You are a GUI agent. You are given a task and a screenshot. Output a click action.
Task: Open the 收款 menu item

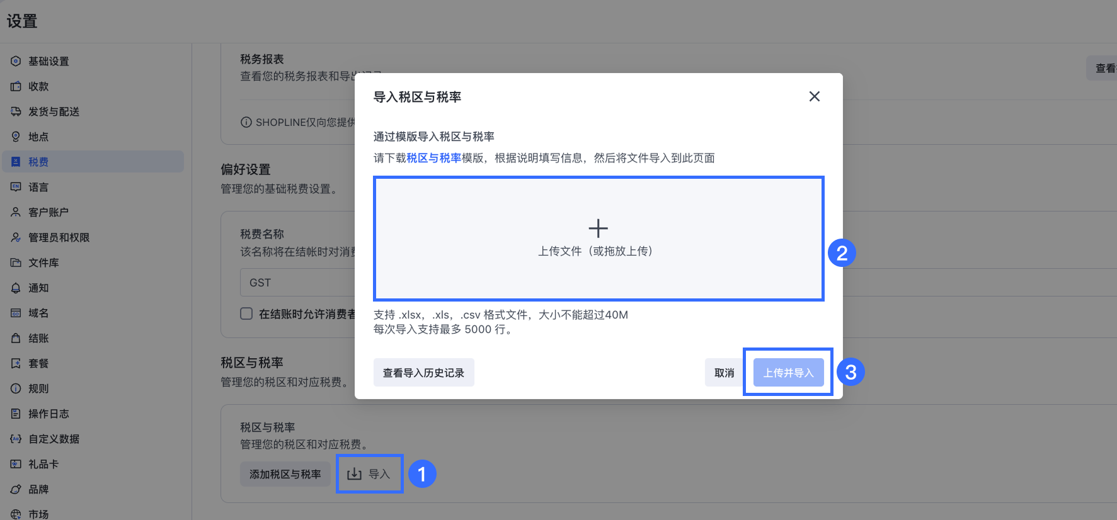click(93, 86)
